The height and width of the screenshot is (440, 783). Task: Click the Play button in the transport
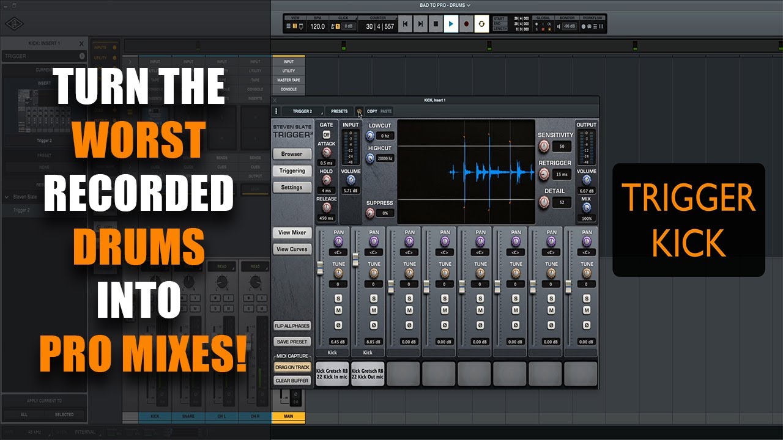pyautogui.click(x=451, y=24)
